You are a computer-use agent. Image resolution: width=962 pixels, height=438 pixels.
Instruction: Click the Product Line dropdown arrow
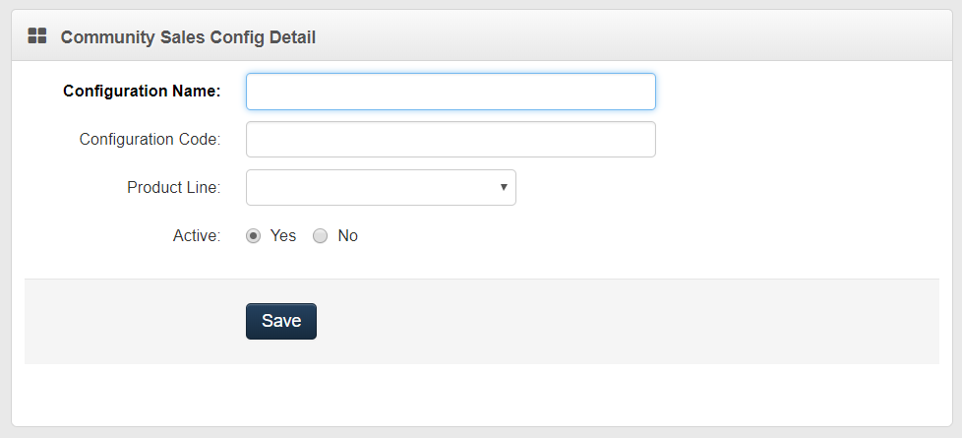tap(504, 187)
